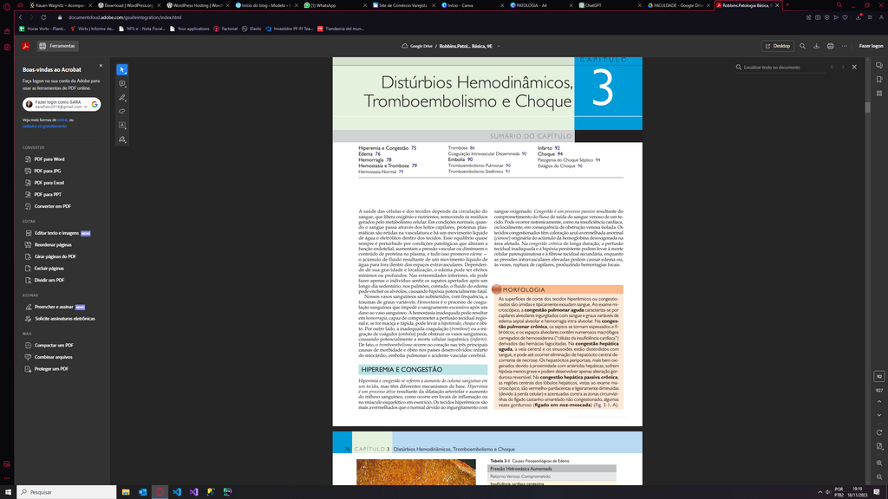
Task: Activate the freehand drawing tool
Action: (x=122, y=112)
